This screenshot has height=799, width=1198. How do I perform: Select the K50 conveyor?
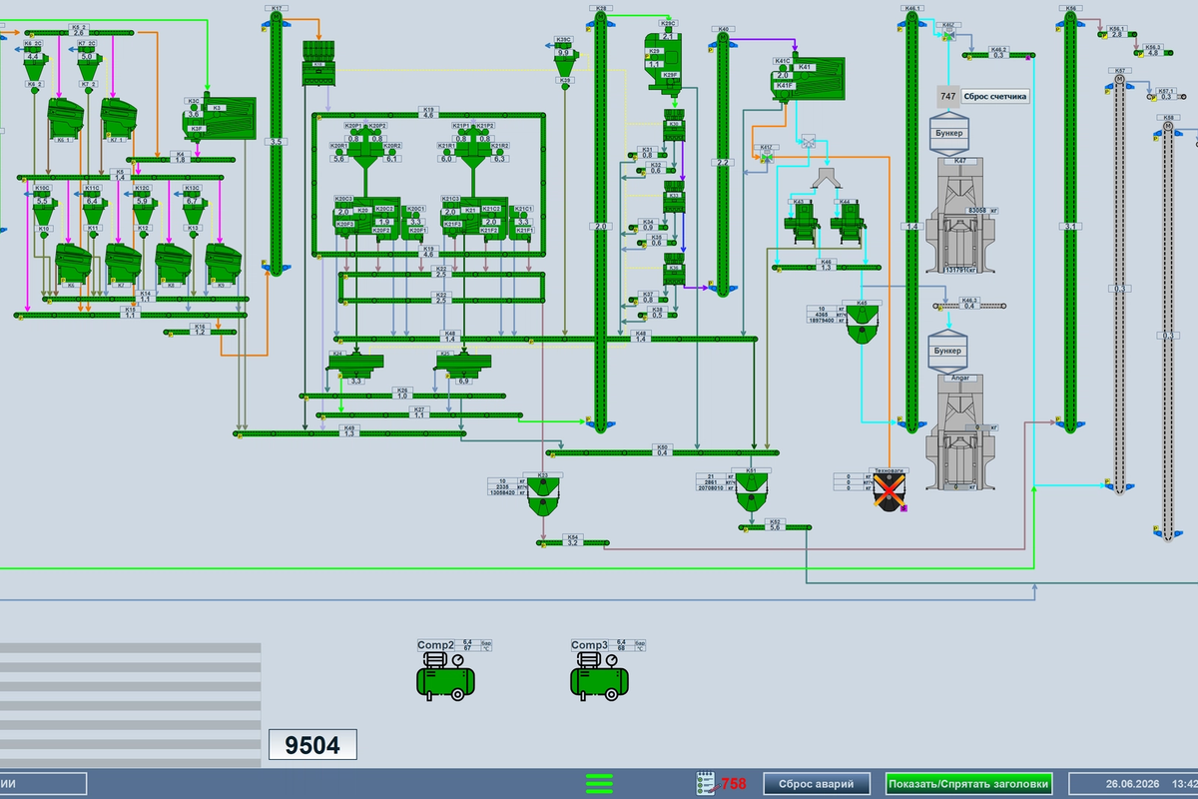(663, 453)
